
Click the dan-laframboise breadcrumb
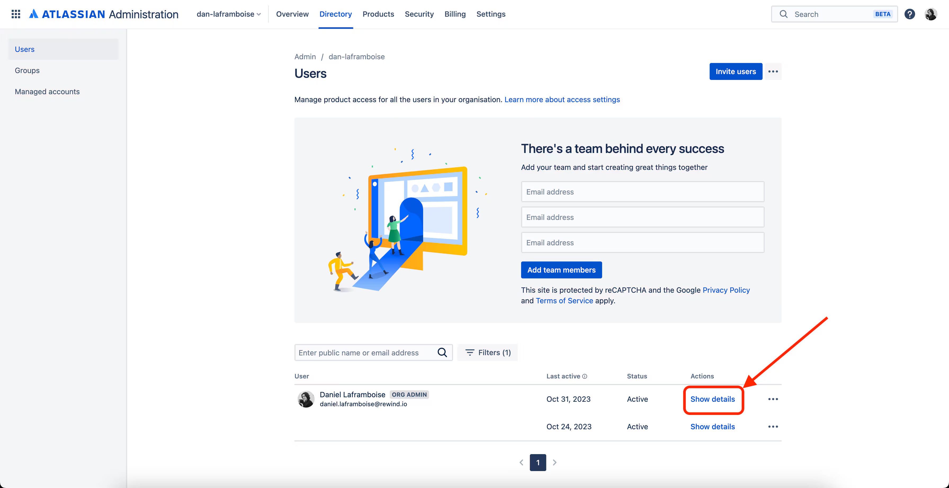point(356,57)
